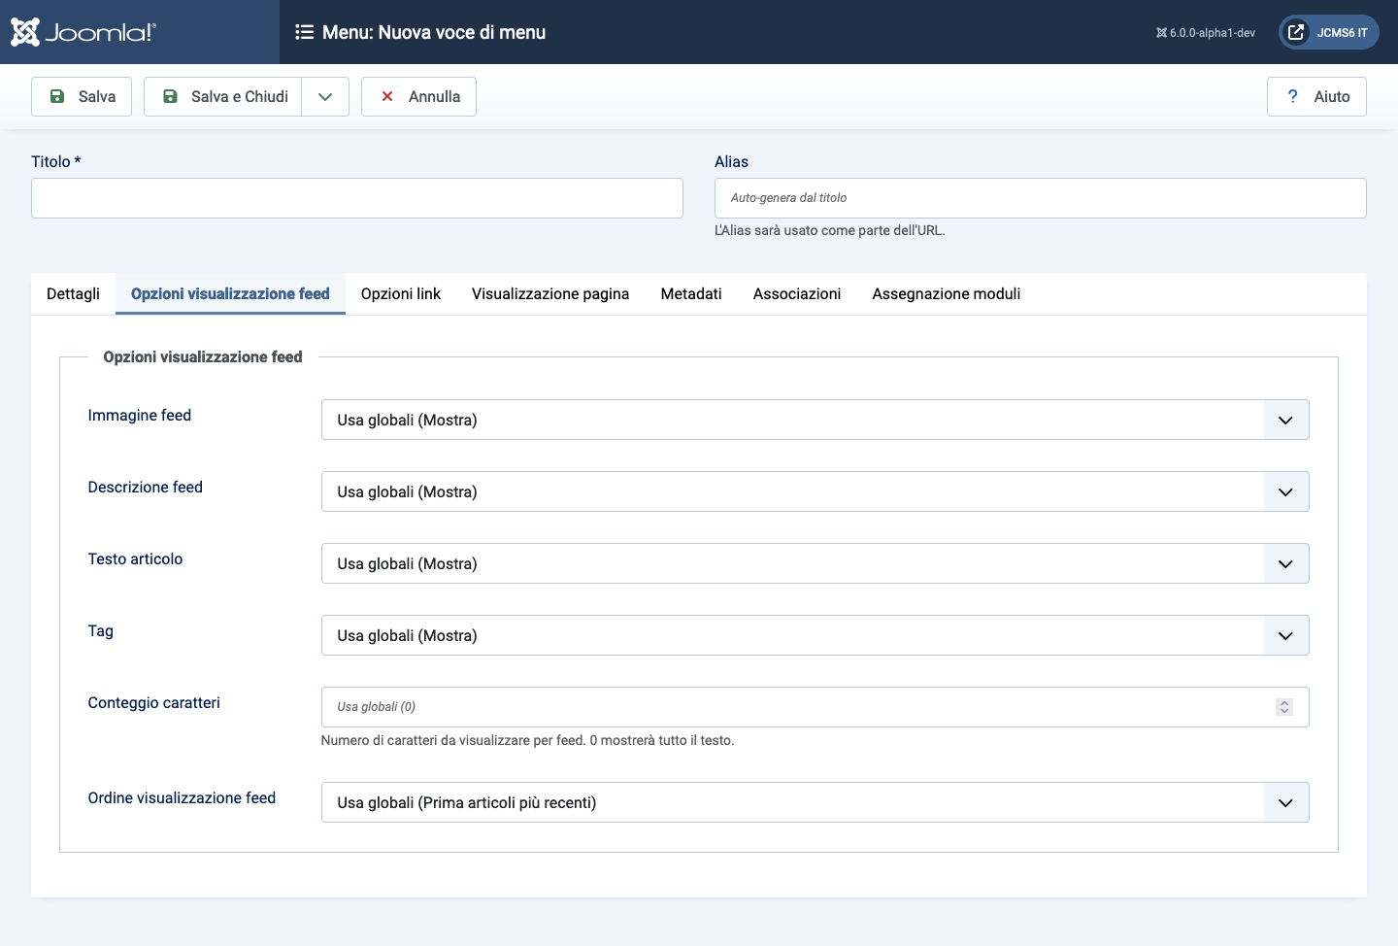Open the Aiuto help button
The height and width of the screenshot is (946, 1398).
(1316, 96)
